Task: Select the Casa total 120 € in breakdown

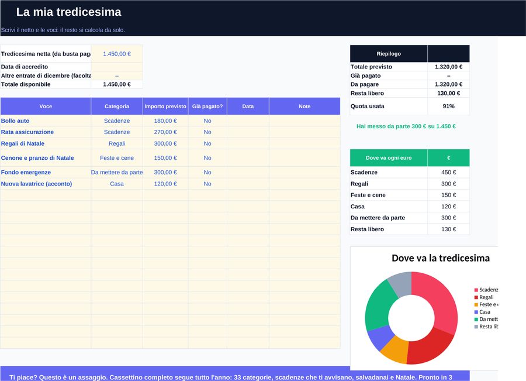Action: tap(448, 206)
